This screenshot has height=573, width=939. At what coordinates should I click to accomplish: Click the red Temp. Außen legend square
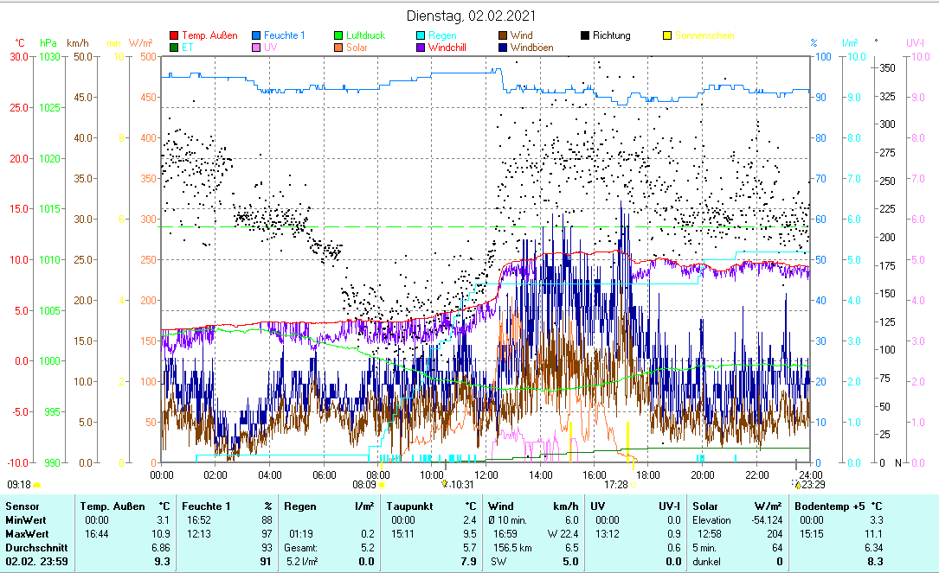pyautogui.click(x=174, y=36)
